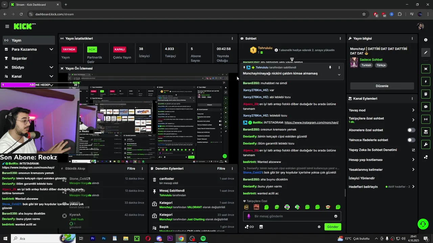Open Photoshop from the Windows taskbar

point(104,239)
